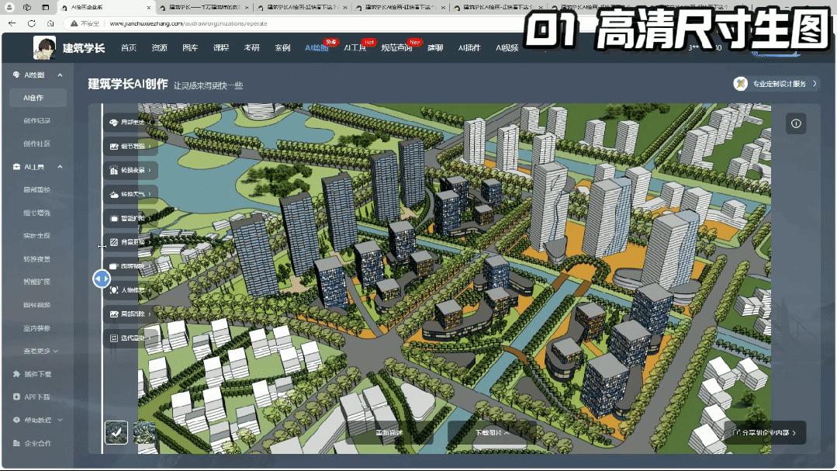The image size is (837, 471).
Task: Switch to the second browser tab
Action: (204, 8)
